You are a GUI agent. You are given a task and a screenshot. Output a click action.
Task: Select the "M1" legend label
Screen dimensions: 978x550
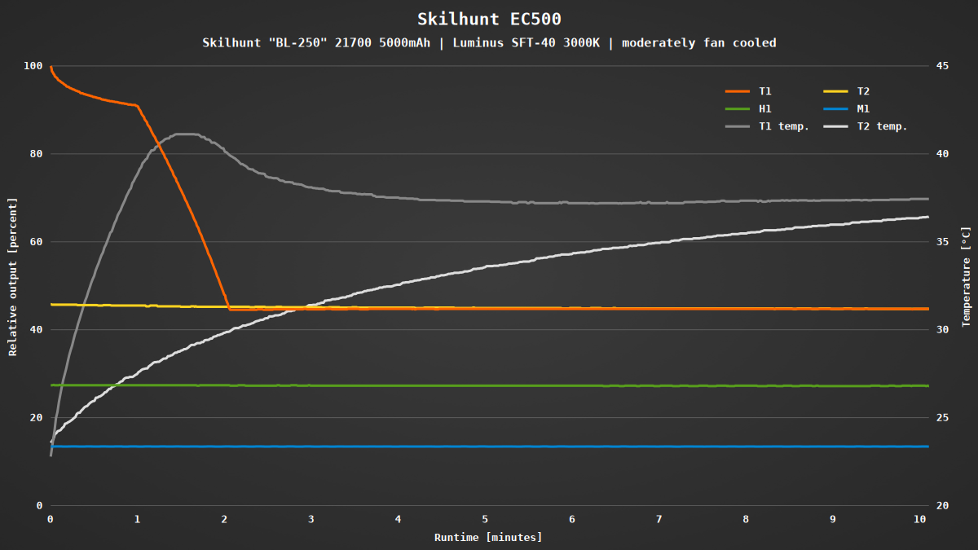coord(863,109)
